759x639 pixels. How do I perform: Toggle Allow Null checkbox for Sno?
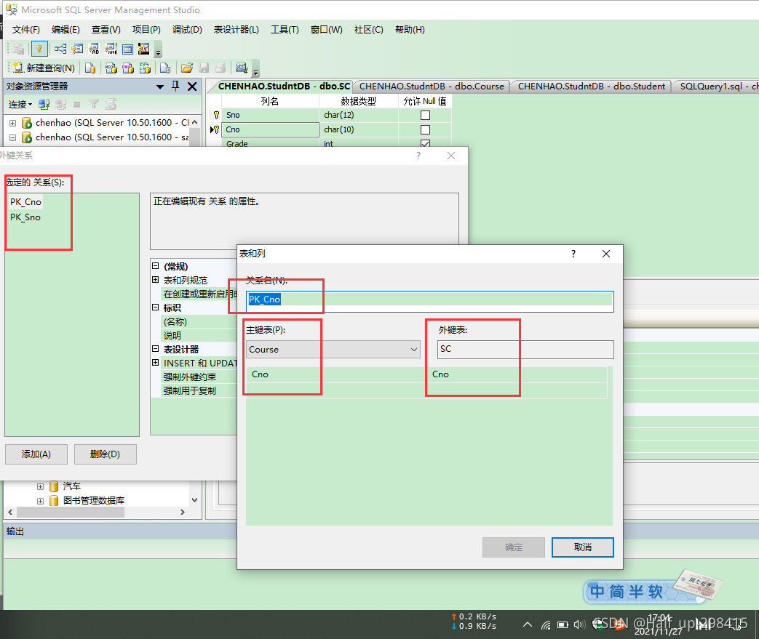coord(425,115)
